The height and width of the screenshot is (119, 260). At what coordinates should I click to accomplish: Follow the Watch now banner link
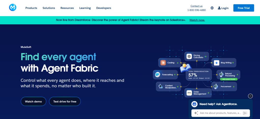pyautogui.click(x=197, y=20)
